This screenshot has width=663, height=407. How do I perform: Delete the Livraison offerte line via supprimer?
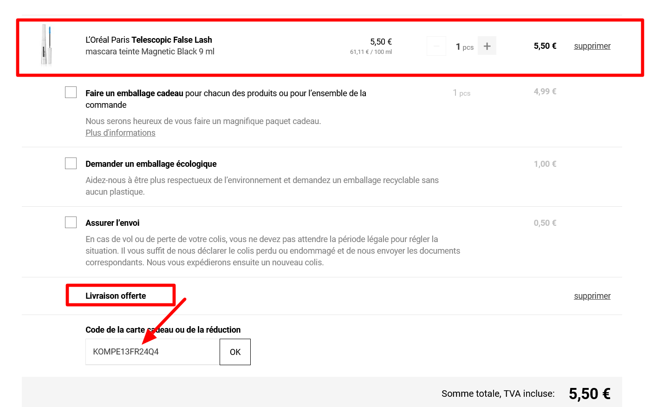tap(592, 296)
